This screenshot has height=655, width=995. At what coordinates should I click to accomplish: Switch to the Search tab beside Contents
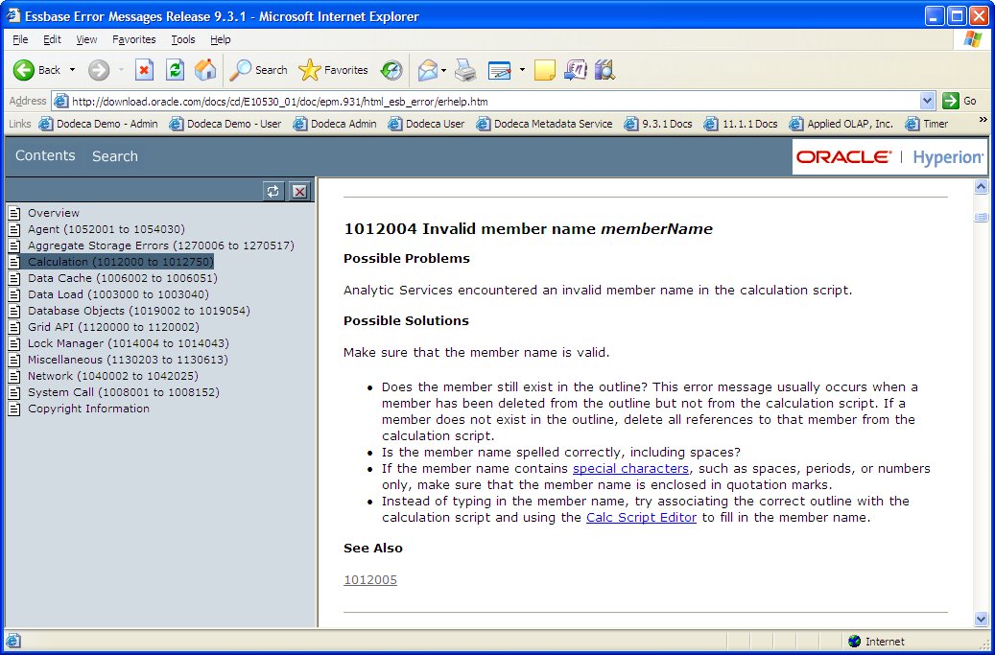115,156
